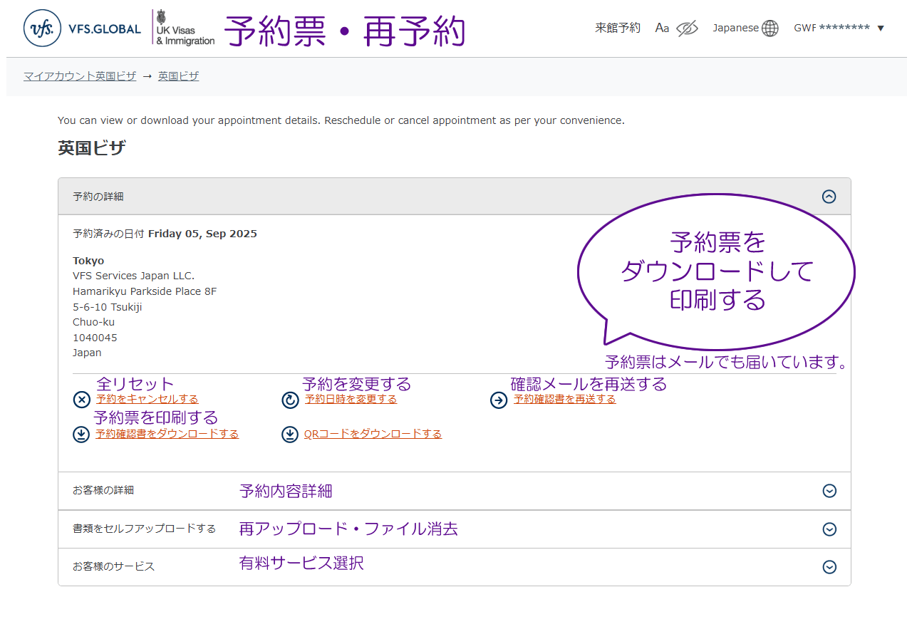912x634 pixels.
Task: Expand the お客様の詳細 section
Action: point(829,491)
